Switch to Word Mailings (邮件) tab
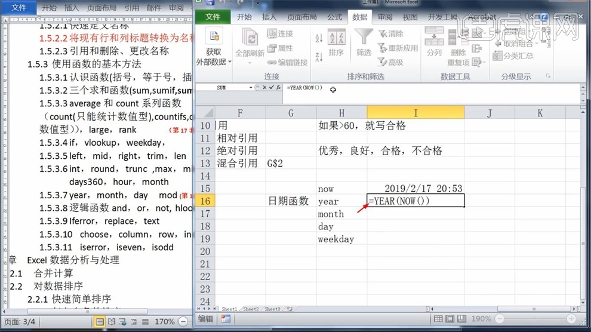591x332 pixels. tap(154, 8)
